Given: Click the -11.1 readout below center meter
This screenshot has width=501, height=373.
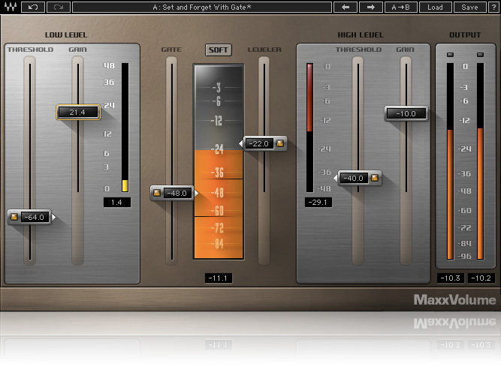Looking at the screenshot, I should click(219, 278).
